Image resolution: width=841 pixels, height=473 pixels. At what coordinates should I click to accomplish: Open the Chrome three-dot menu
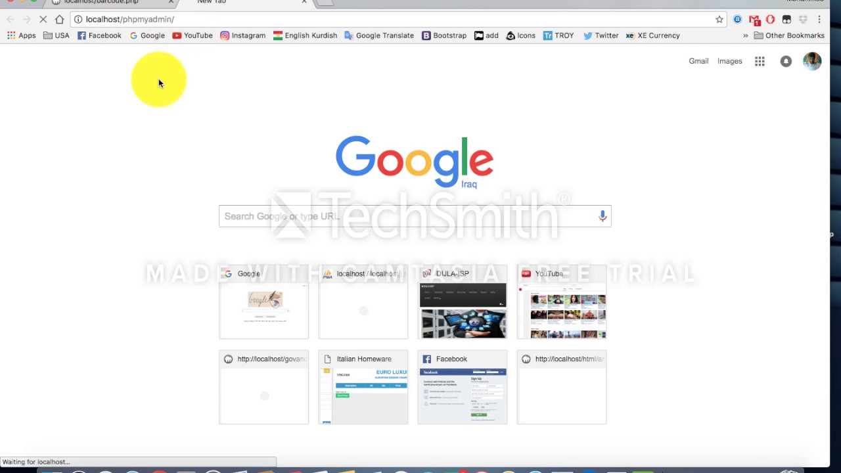[x=819, y=19]
